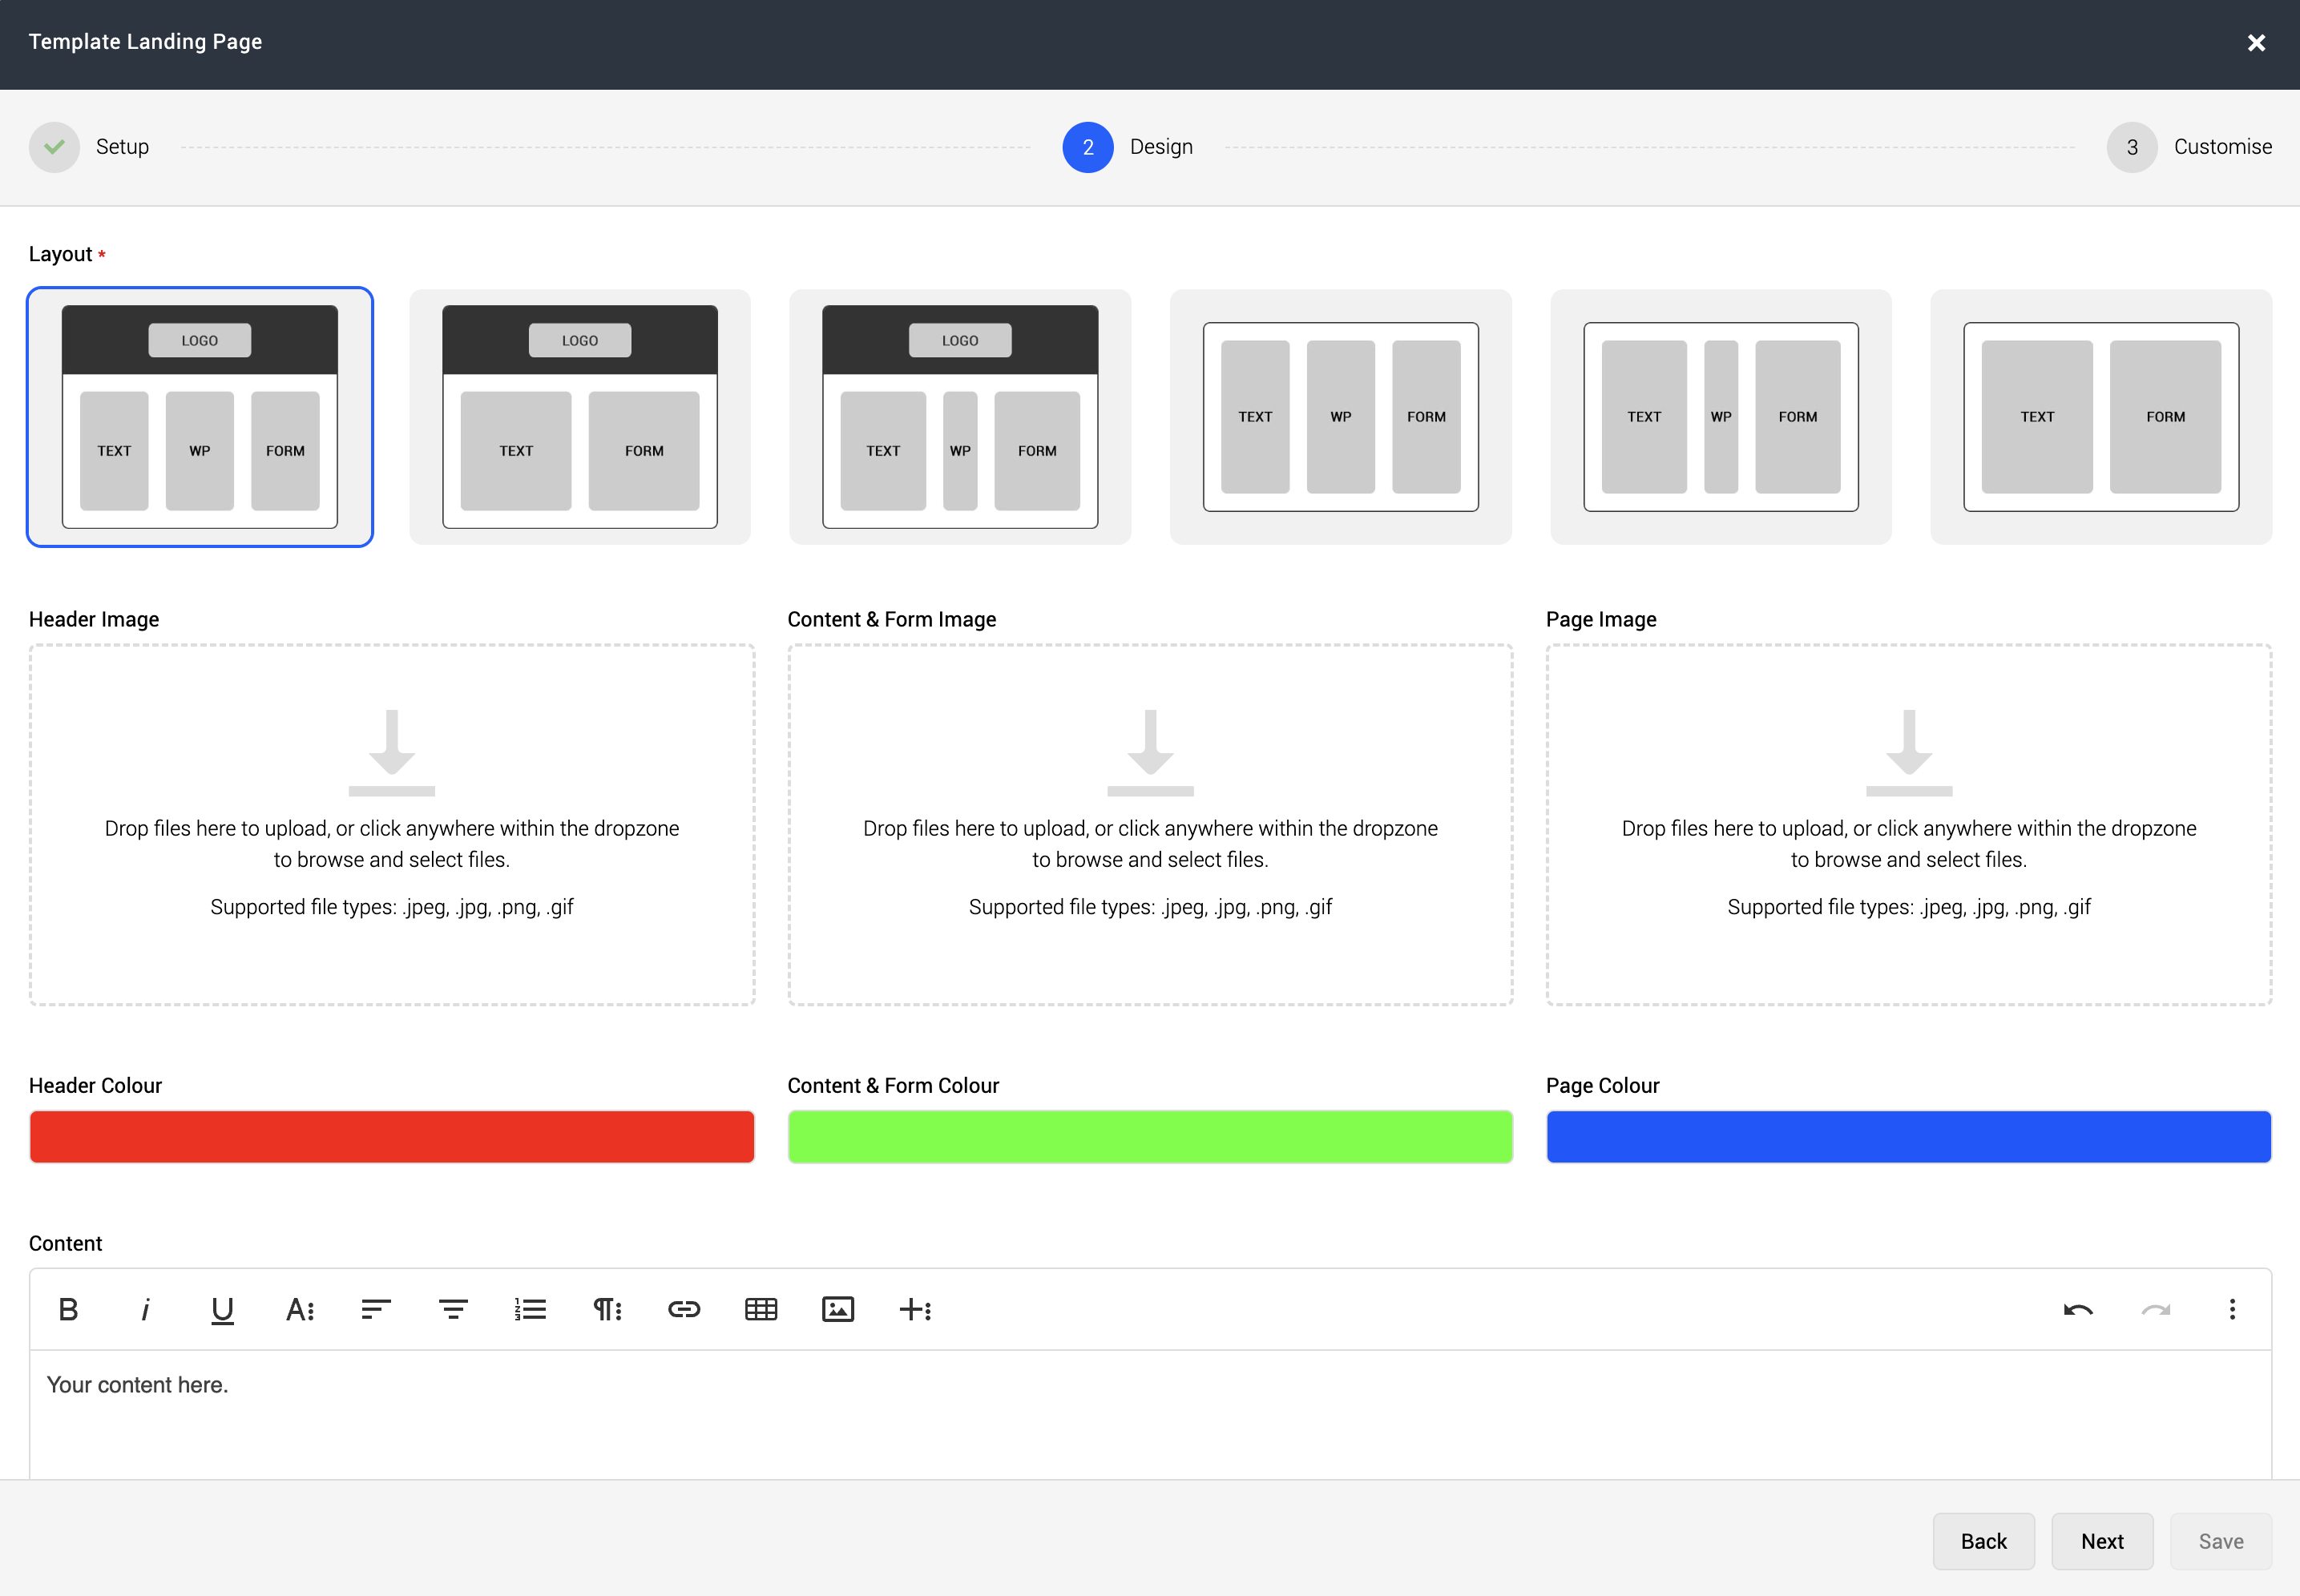Click the 'Content & Form Image' label
This screenshot has height=1596, width=2300.
[x=891, y=619]
